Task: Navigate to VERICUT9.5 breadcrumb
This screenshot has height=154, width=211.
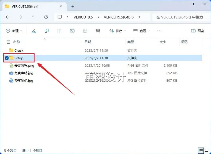Action: (x=83, y=17)
